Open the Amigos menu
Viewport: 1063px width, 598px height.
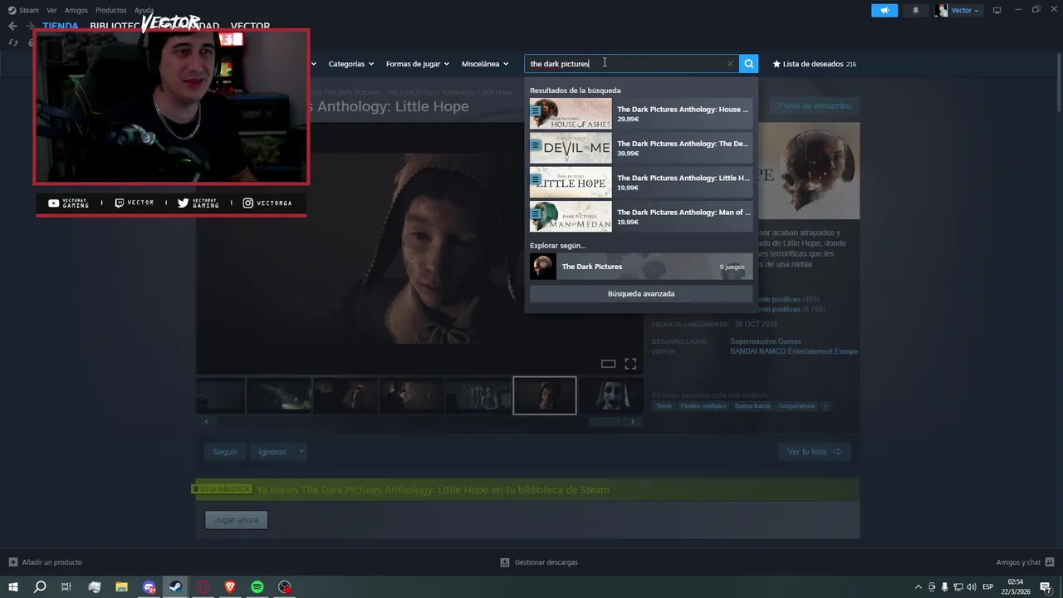click(76, 10)
